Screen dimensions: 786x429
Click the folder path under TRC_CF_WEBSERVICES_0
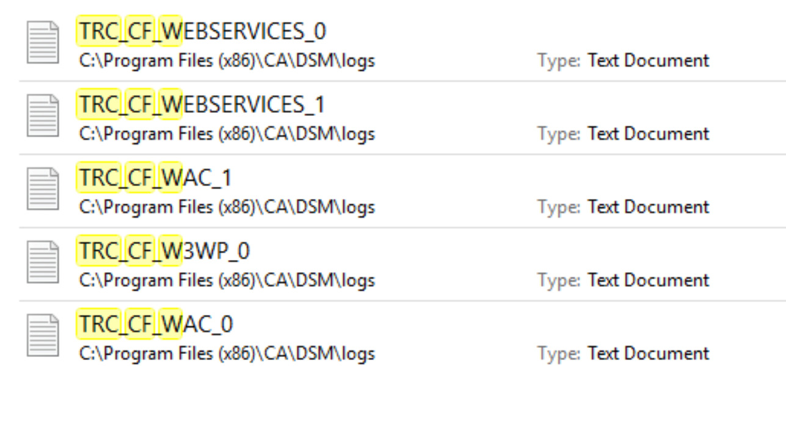click(x=227, y=61)
